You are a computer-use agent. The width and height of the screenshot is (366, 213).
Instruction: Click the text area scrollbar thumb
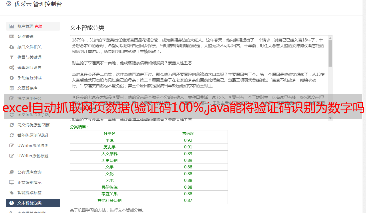coord(330,53)
